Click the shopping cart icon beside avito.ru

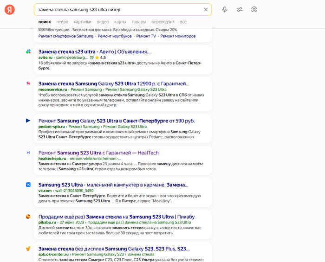click(x=91, y=58)
